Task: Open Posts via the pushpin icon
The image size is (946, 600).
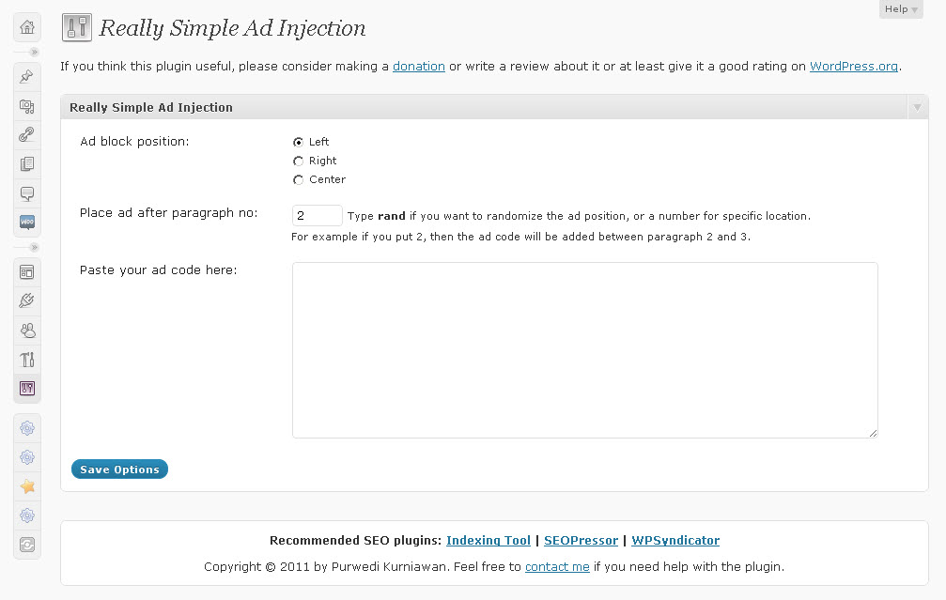Action: coord(27,76)
